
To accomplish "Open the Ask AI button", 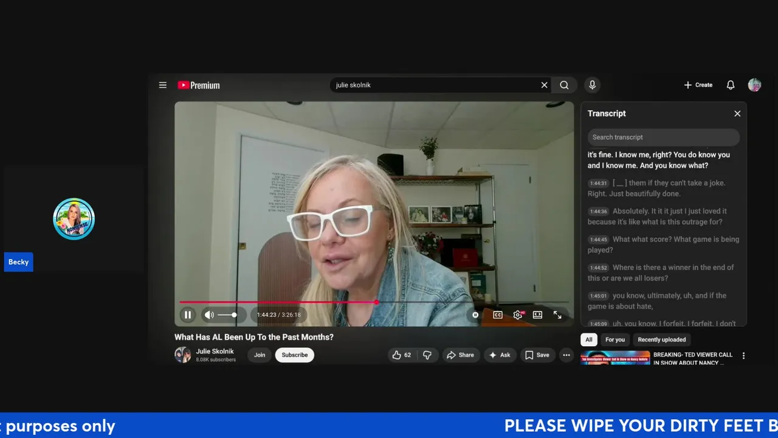I will (500, 355).
